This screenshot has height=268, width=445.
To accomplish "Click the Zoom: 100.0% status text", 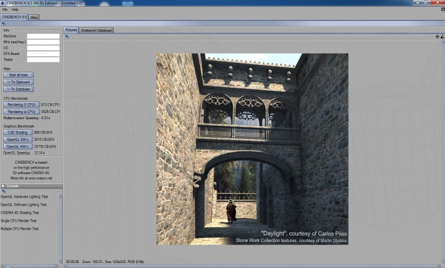I will [x=92, y=261].
